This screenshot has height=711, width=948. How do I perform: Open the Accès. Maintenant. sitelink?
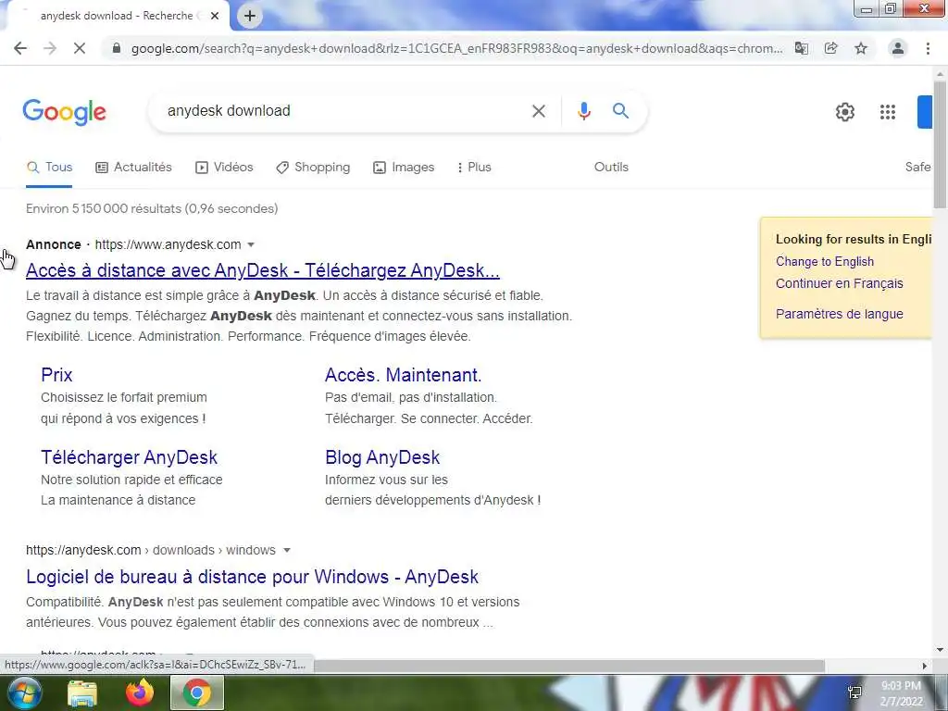(404, 375)
